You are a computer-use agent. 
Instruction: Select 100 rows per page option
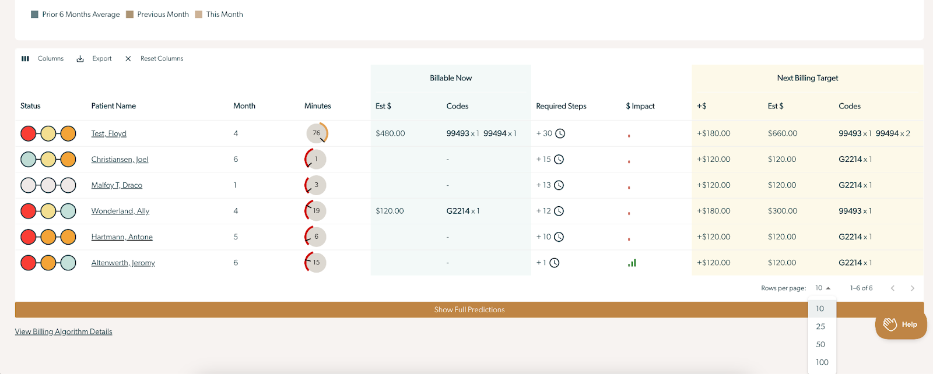coord(822,362)
